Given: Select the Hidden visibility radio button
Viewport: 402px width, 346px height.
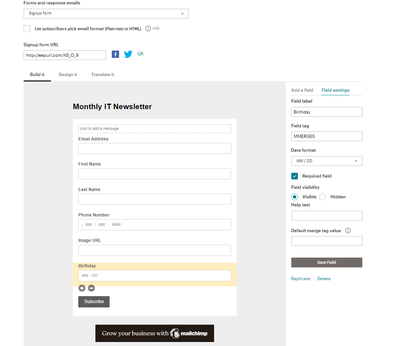Looking at the screenshot, I should click(322, 197).
